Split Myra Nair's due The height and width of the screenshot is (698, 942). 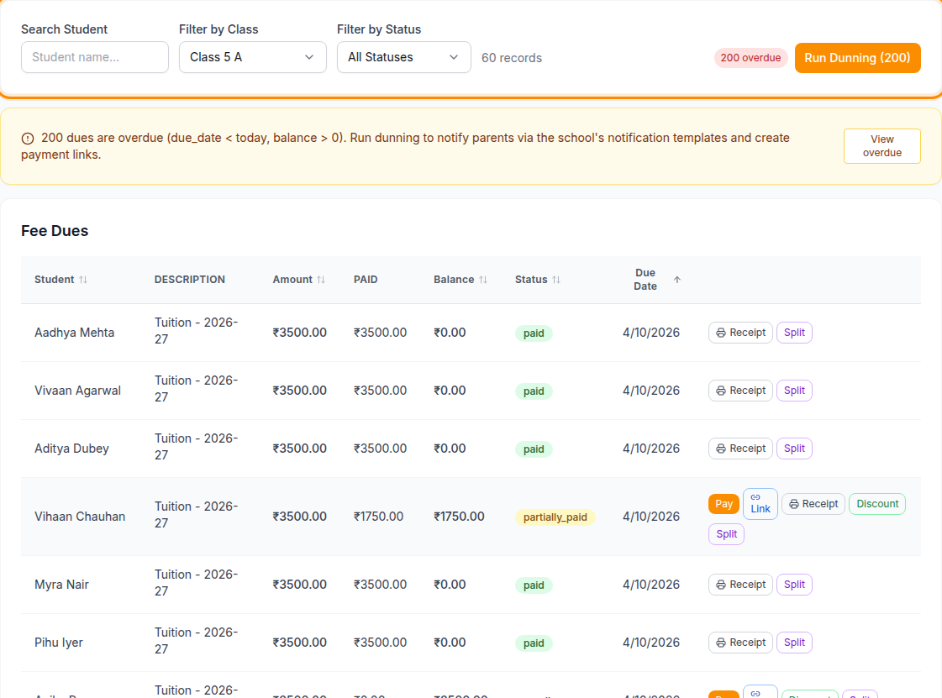click(794, 585)
